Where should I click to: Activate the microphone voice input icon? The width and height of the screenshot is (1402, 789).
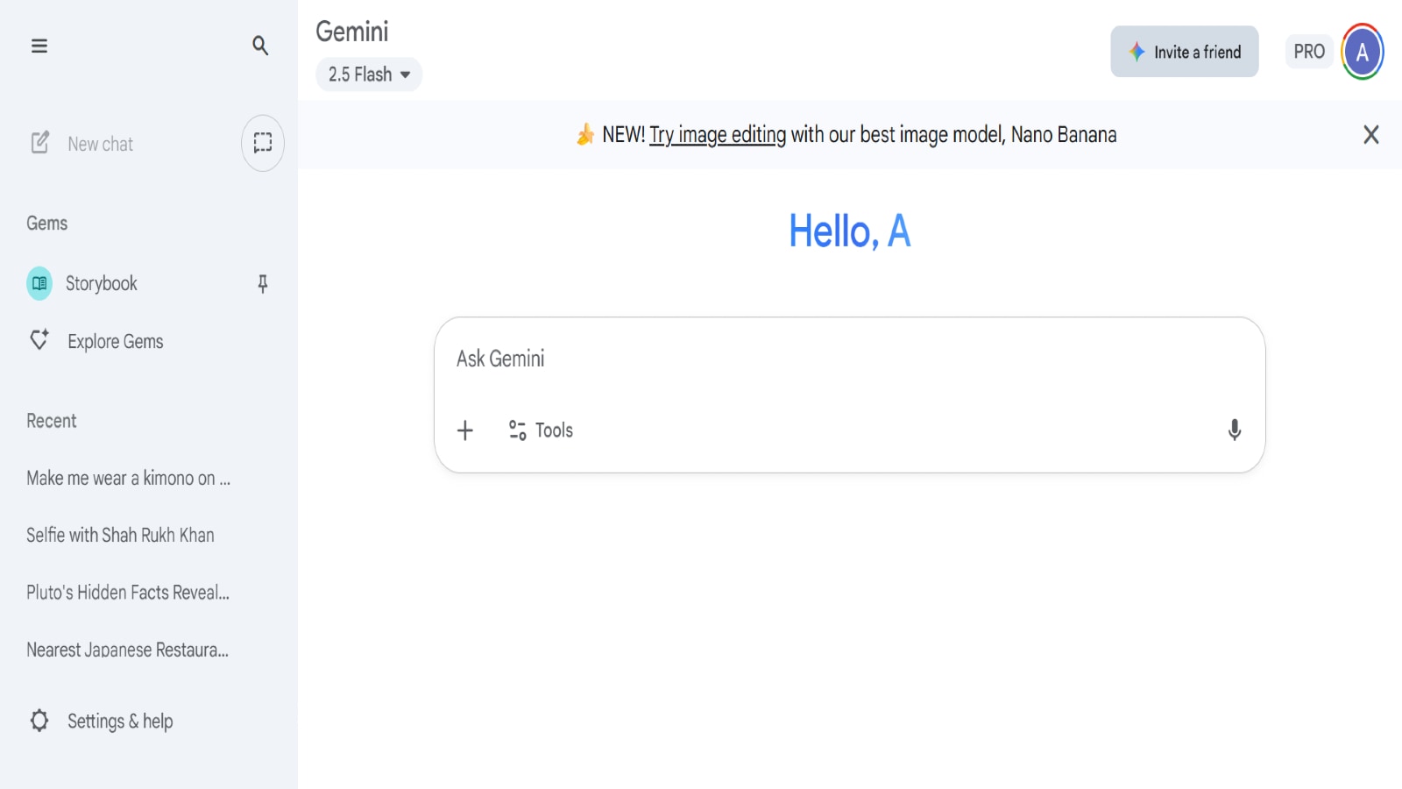[x=1235, y=430]
